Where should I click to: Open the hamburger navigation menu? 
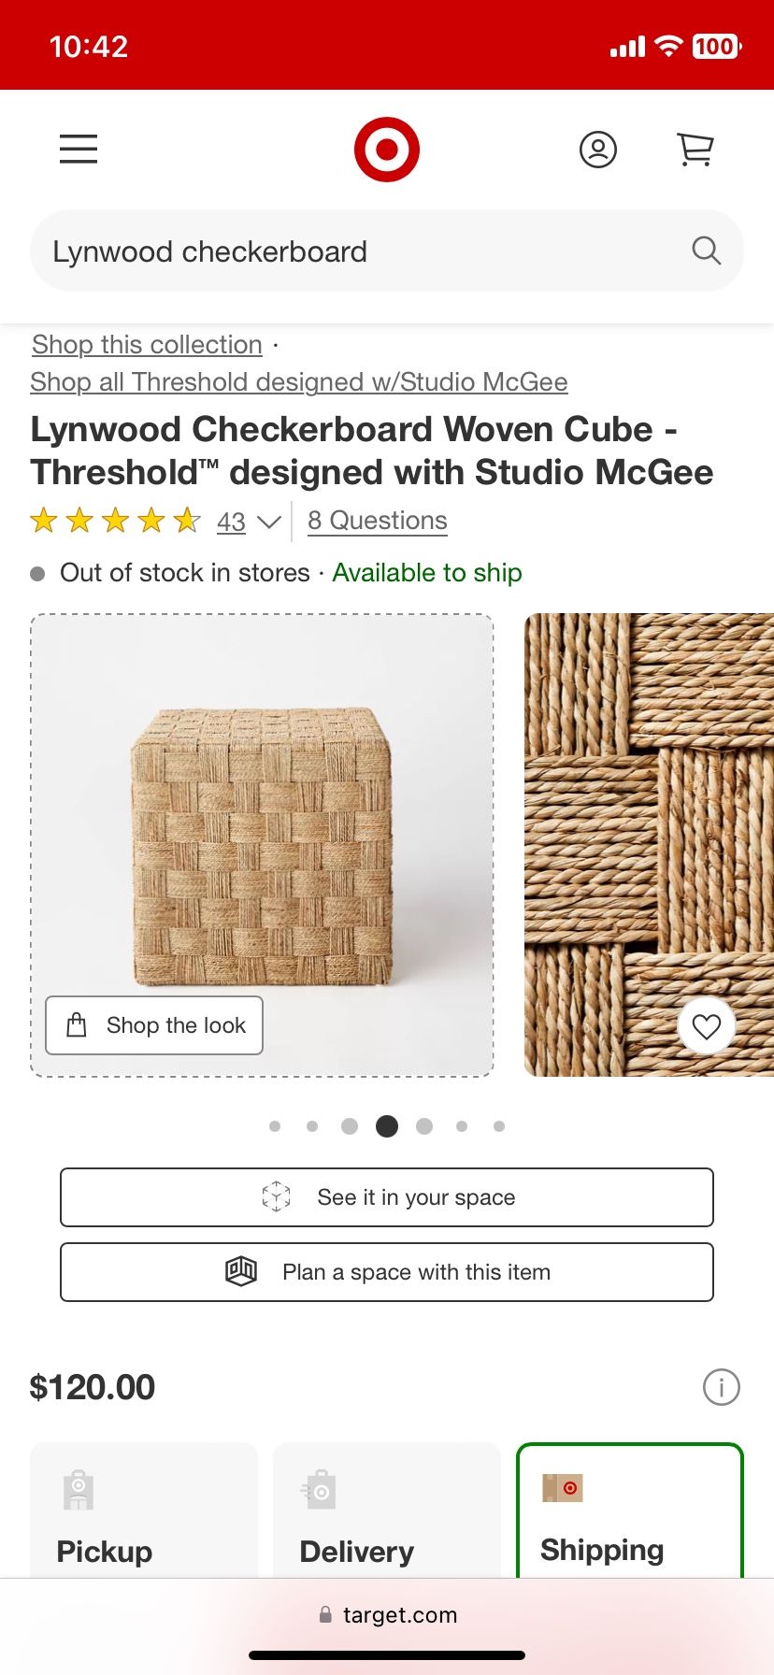pos(79,150)
